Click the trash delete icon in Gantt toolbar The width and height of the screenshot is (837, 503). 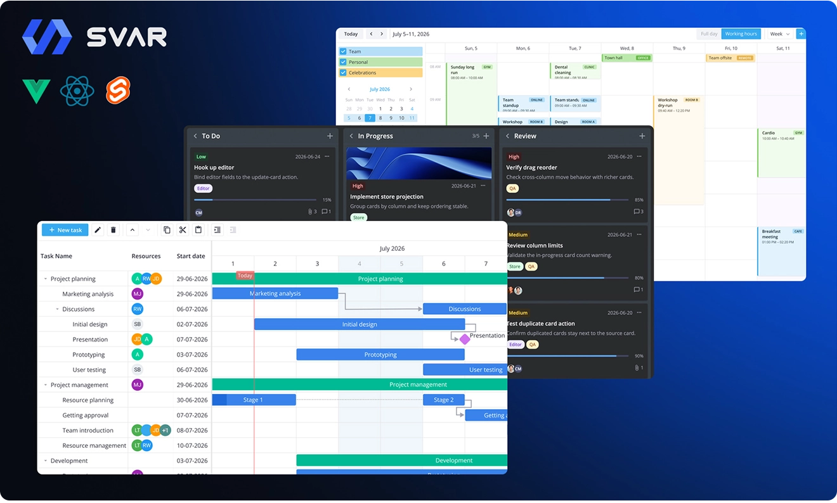pyautogui.click(x=114, y=230)
